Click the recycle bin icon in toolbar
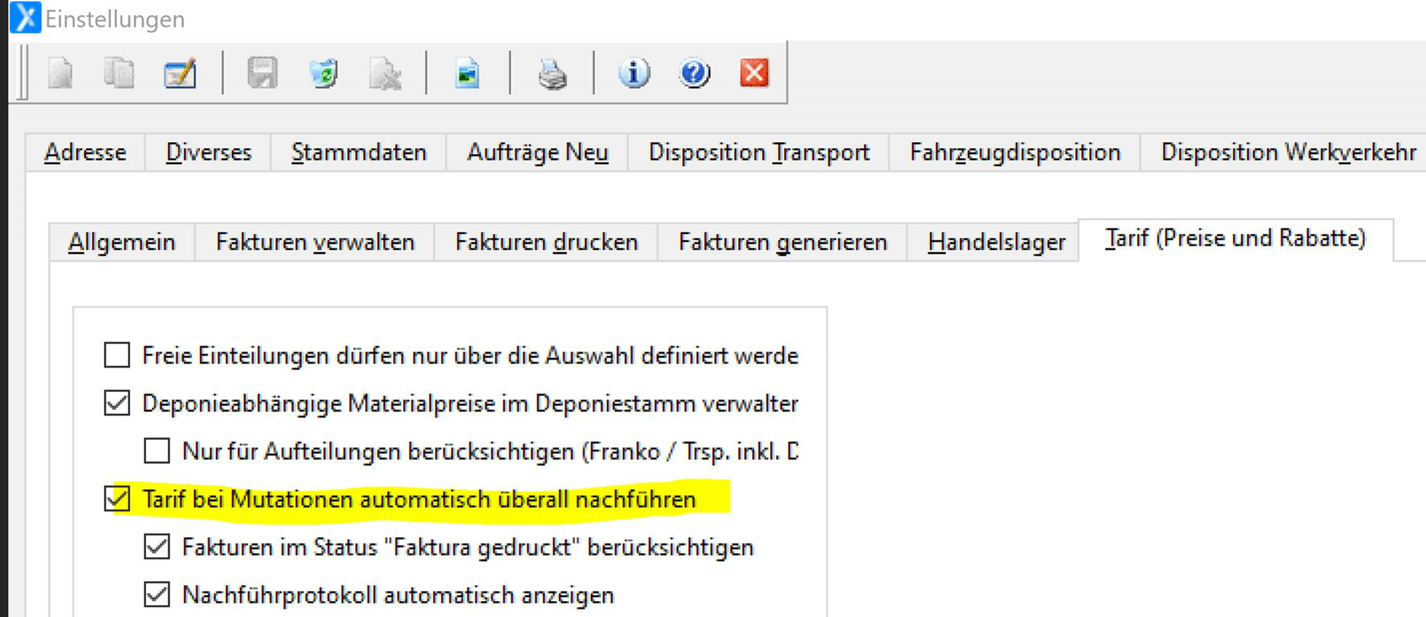The height and width of the screenshot is (617, 1426). (323, 74)
